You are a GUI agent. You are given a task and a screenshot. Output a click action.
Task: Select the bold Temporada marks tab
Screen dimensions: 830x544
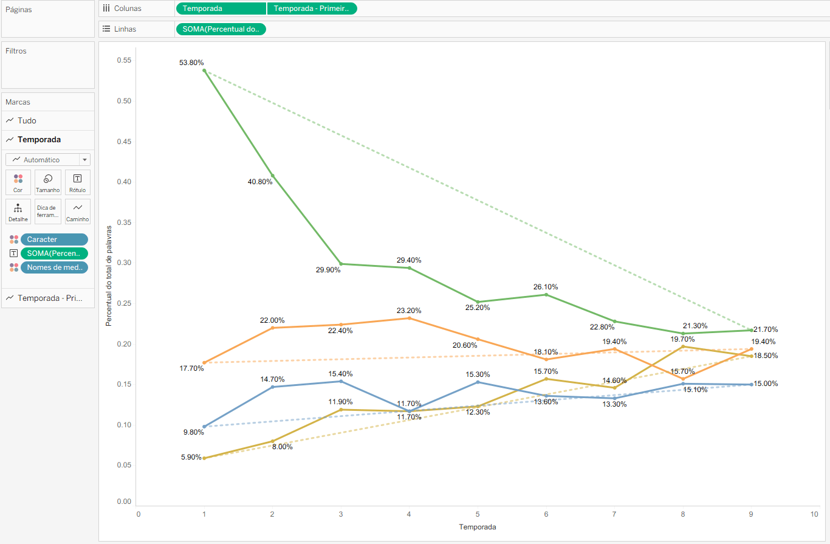(x=39, y=140)
